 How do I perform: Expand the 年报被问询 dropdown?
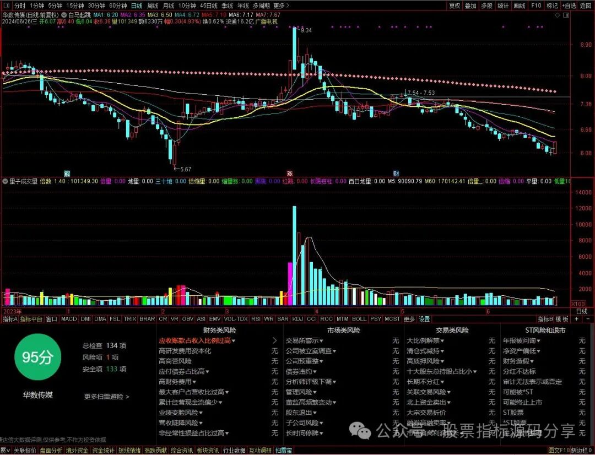point(522,341)
